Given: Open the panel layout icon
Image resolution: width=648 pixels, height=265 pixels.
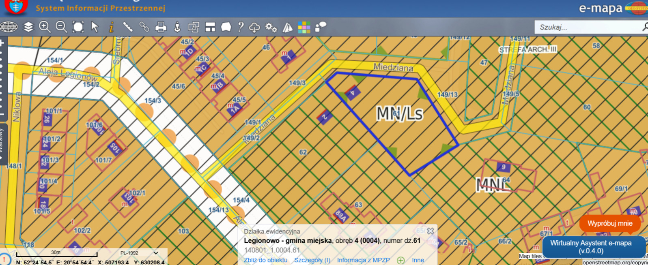Looking at the screenshot, I should (x=210, y=27).
